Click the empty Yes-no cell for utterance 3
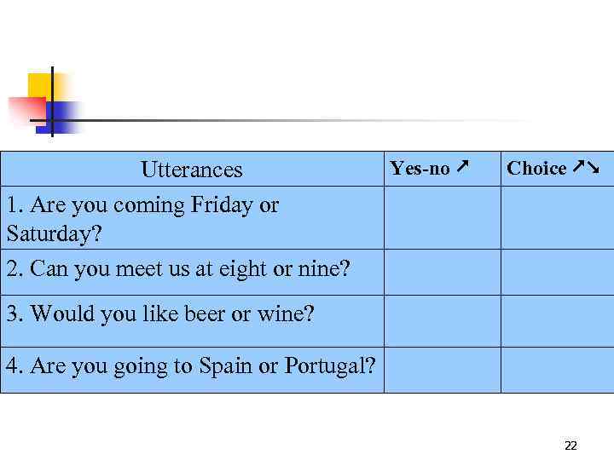 (442, 320)
